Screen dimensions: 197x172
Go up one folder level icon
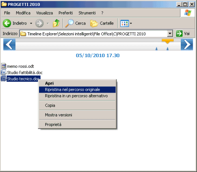[x=56, y=23]
